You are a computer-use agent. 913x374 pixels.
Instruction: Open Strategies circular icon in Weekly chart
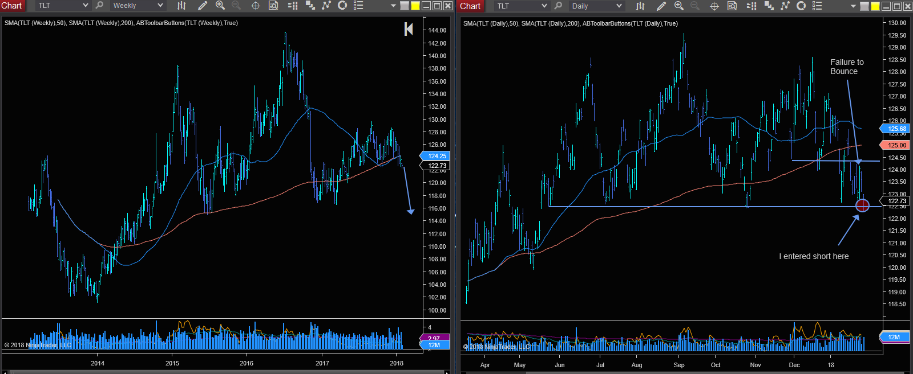click(342, 6)
